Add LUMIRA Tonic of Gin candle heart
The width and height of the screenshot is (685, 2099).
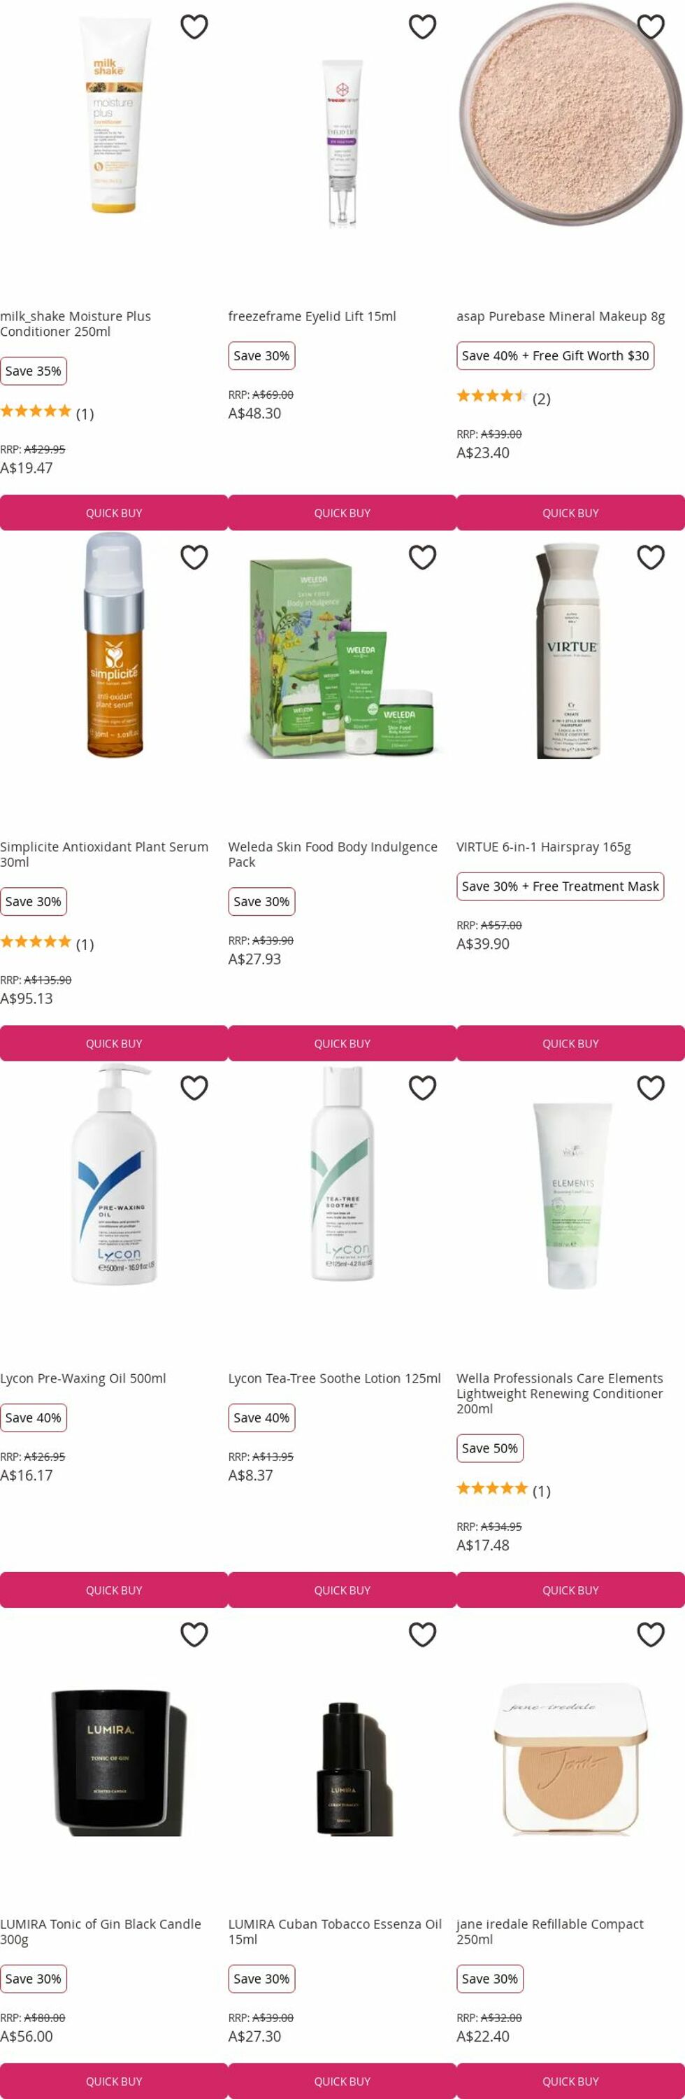coord(194,1634)
